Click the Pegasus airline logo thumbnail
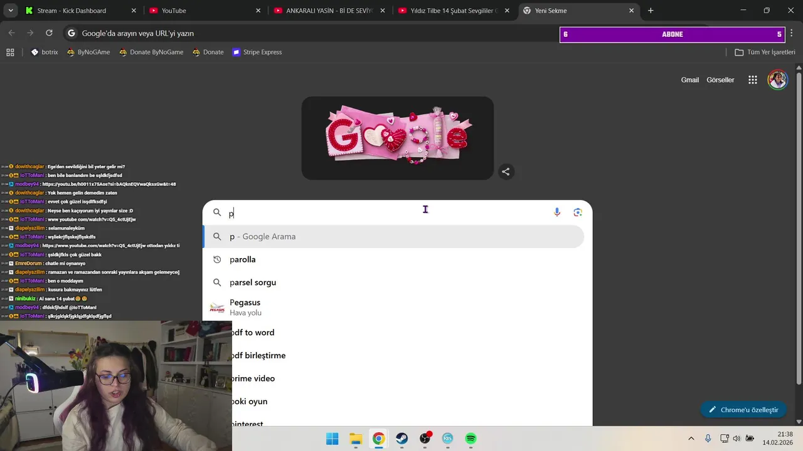This screenshot has height=451, width=803. pyautogui.click(x=217, y=308)
